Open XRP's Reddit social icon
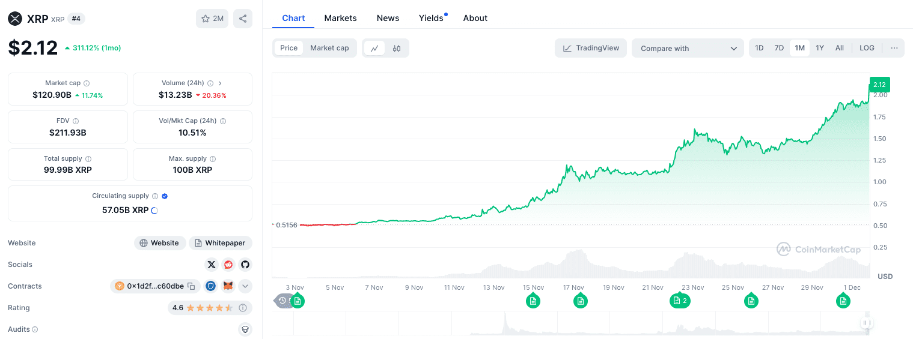Screen dimensions: 913x339 pos(228,265)
